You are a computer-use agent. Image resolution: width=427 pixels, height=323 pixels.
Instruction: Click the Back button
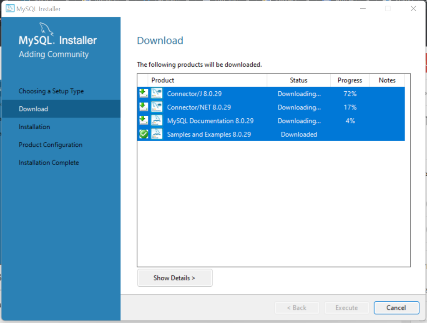pos(297,308)
